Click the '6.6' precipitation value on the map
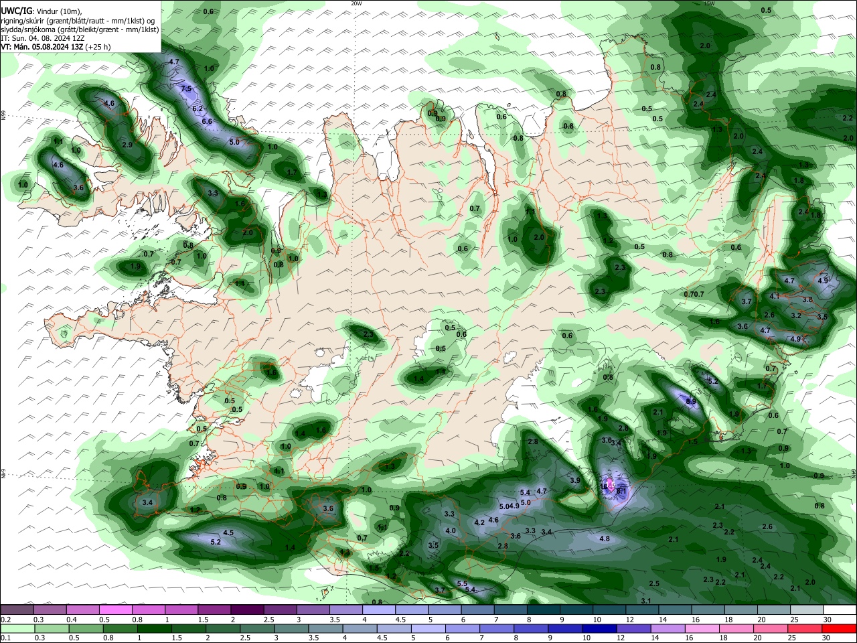Viewport: 857px width, 643px height. pos(207,121)
